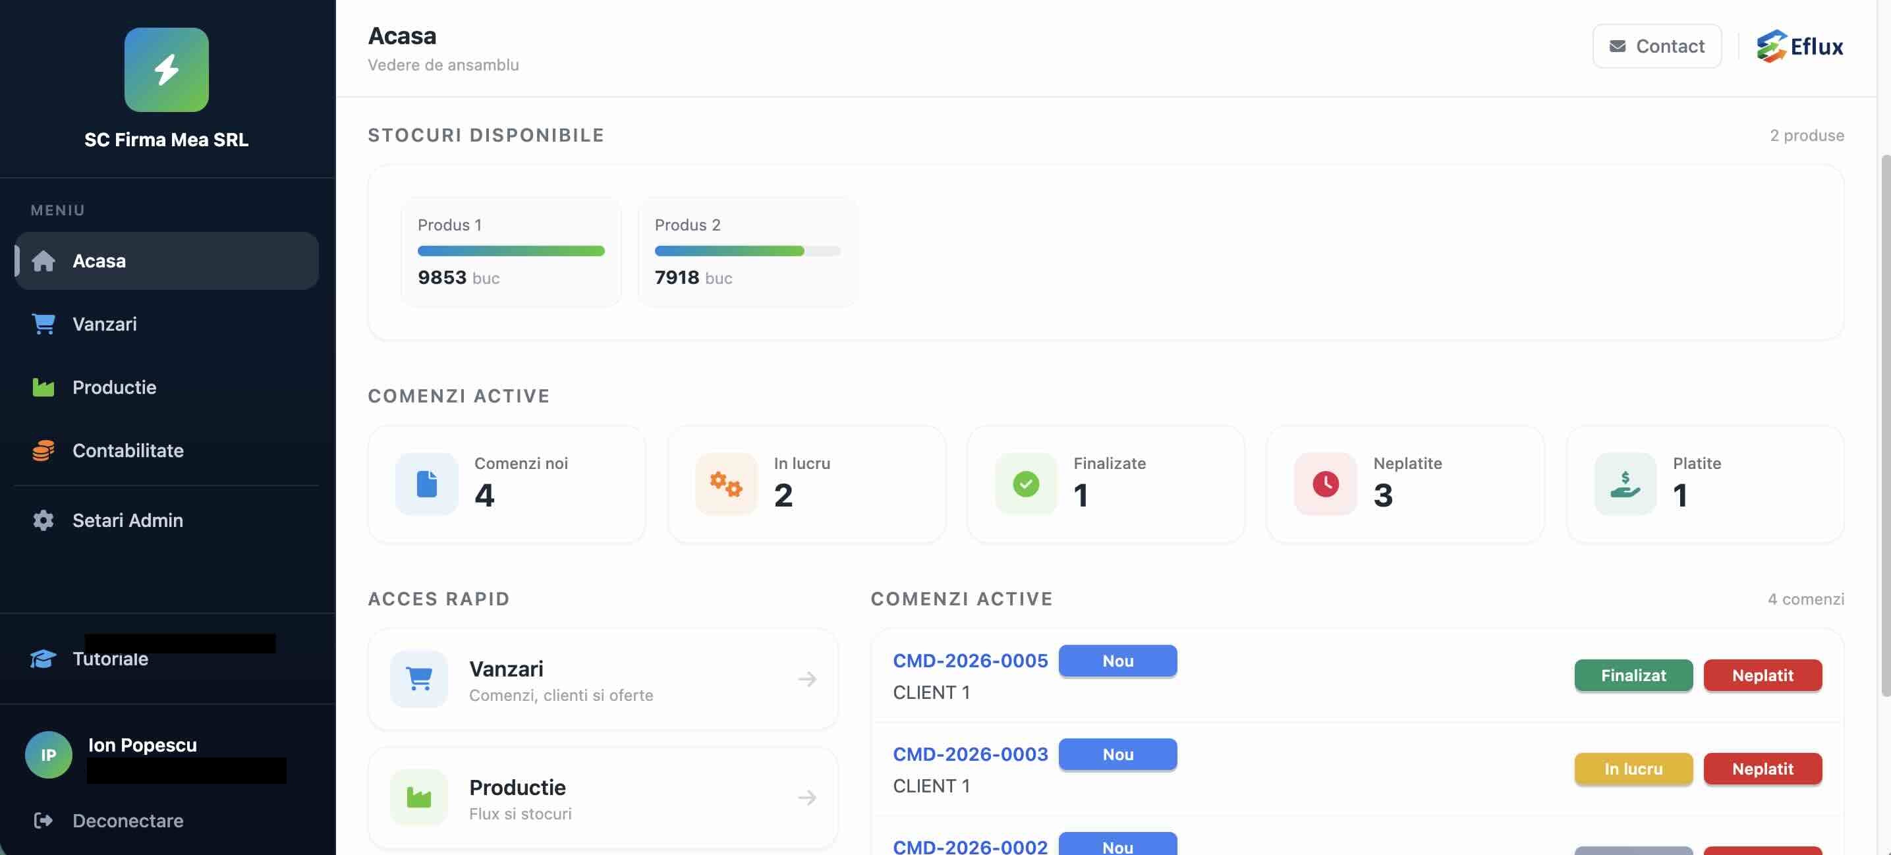Click the arrow on Vanzari quick-access card
This screenshot has width=1891, height=855.
[806, 679]
